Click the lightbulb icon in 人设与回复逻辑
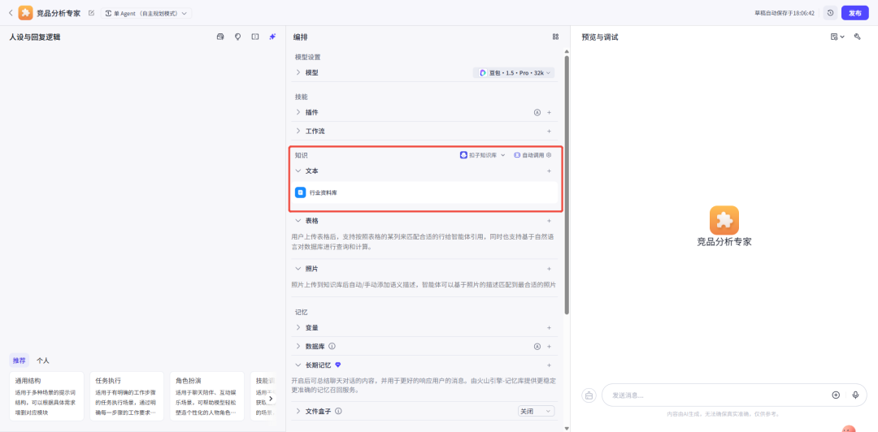878x432 pixels. click(x=238, y=37)
